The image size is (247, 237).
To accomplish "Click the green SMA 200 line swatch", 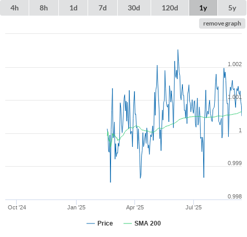I will [128, 223].
